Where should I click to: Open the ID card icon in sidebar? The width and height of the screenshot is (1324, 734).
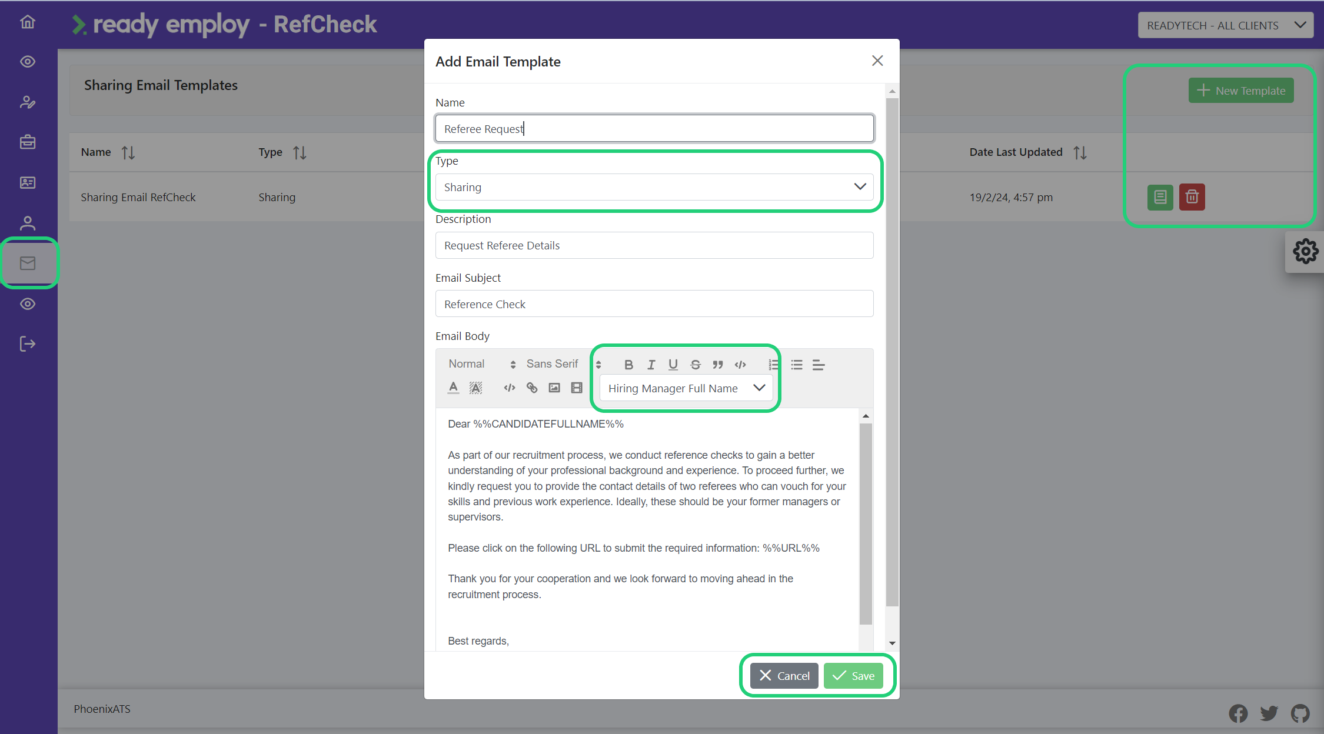point(28,183)
